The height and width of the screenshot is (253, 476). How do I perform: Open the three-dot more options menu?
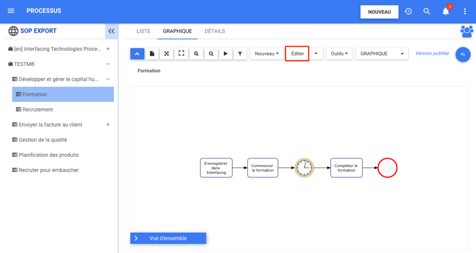point(465,11)
